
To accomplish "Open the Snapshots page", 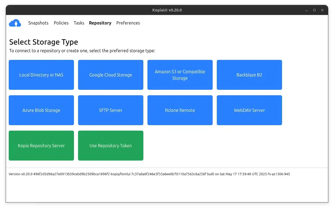I will (x=38, y=23).
